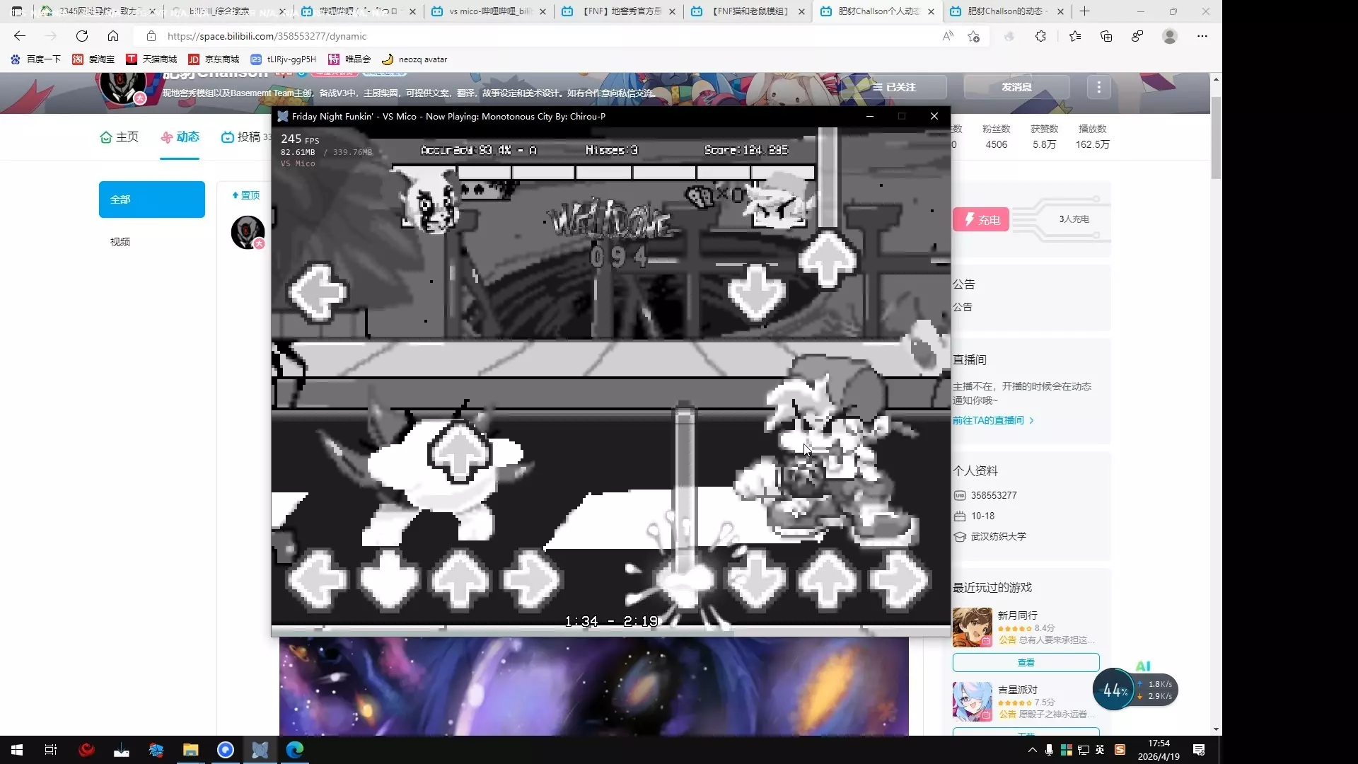Open the neozq avatar bookmark

414,59
